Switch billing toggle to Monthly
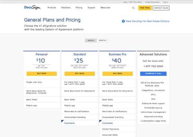Image resolution: width=193 pixels, height=137 pixels. (x=103, y=41)
